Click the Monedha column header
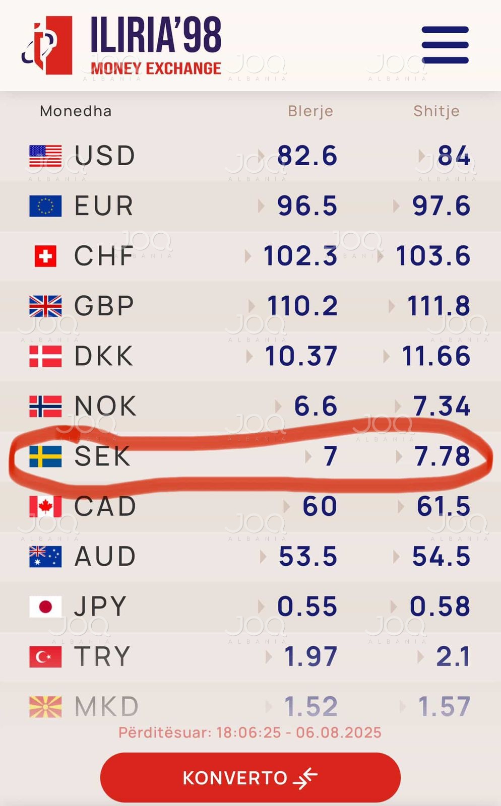The height and width of the screenshot is (806, 501). click(x=76, y=111)
